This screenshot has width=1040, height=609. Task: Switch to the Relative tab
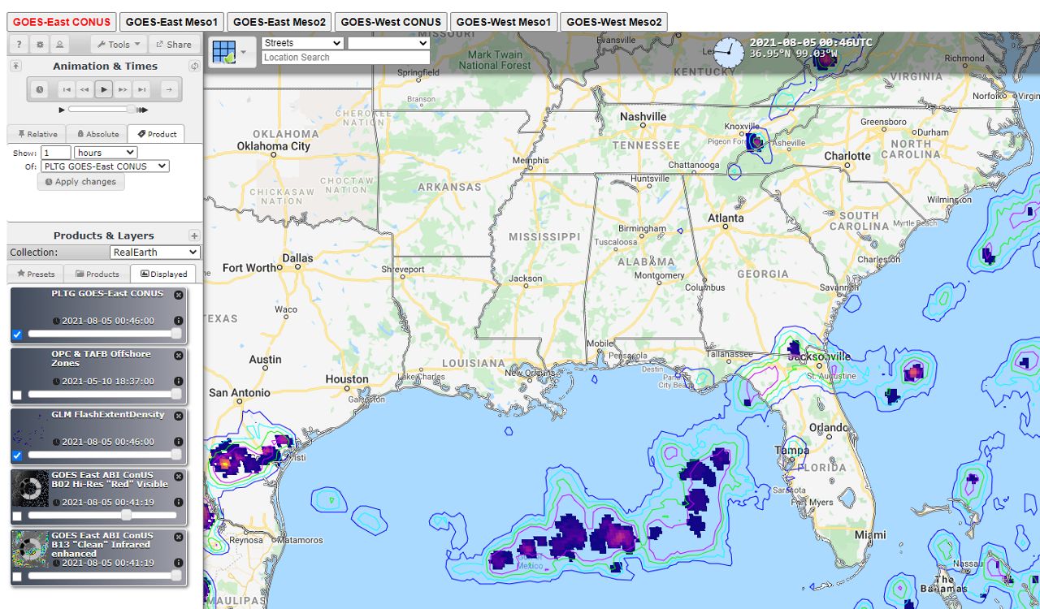(37, 134)
